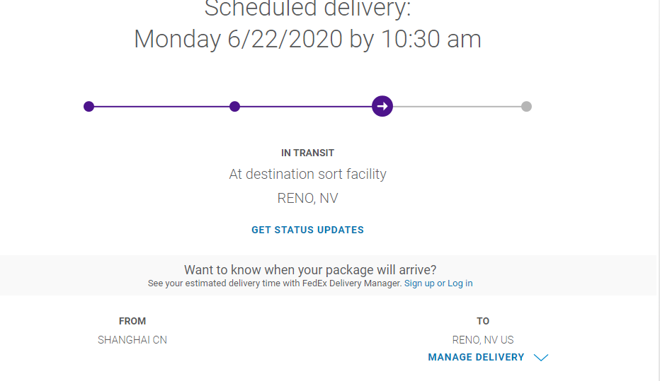The height and width of the screenshot is (381, 660).
Task: Click the SHANGHAI CN origin text
Action: (x=132, y=340)
